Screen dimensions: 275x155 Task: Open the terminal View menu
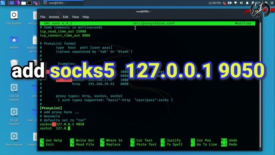tap(75, 17)
